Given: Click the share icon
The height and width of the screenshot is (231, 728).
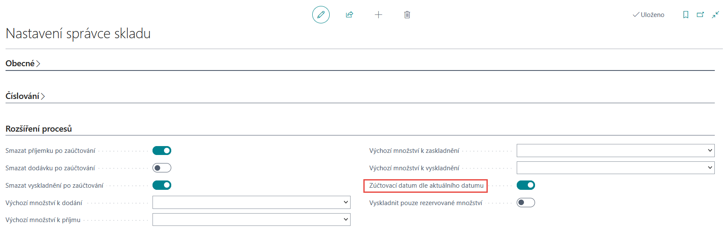Looking at the screenshot, I should (349, 15).
